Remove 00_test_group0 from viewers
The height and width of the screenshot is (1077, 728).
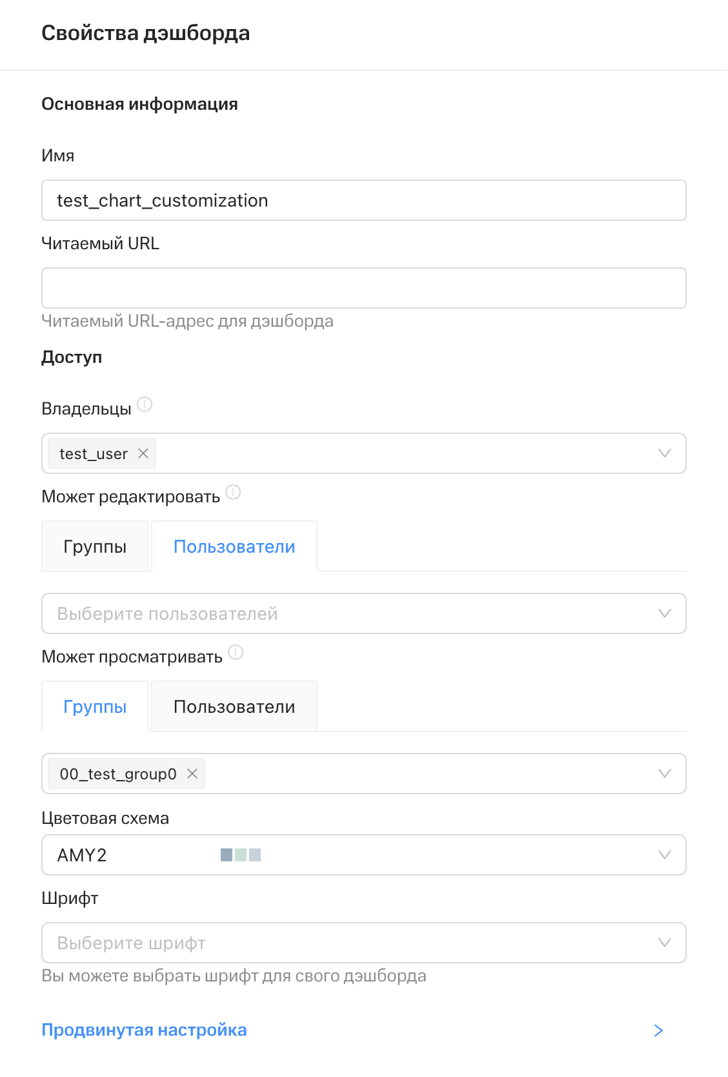(x=192, y=774)
